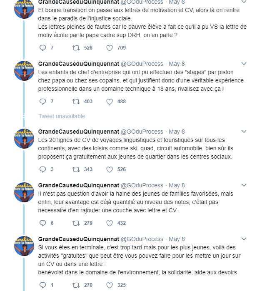This screenshot has height=291, width=262.
Task: Open GrandeCauseduQuinquennat profile from 'enfants de chef' tweet
Action: 78,64
